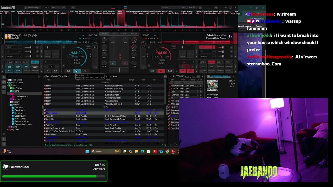
Task: Select the Tonight track by Trick Daddy
Action: click(x=104, y=116)
